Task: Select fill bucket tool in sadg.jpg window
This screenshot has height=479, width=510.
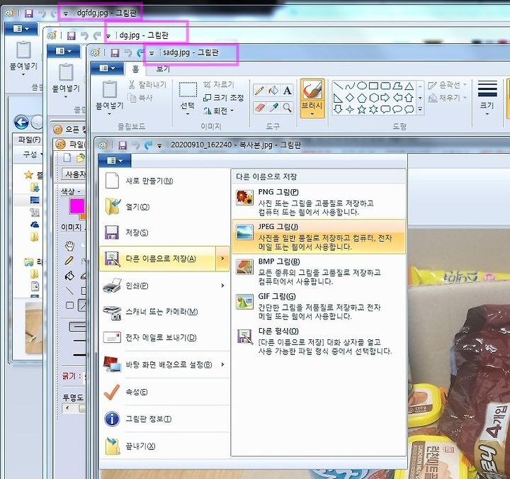Action: coord(273,90)
